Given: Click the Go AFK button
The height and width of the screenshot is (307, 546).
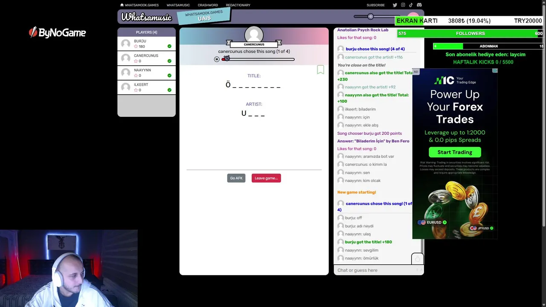Looking at the screenshot, I should click(x=236, y=178).
